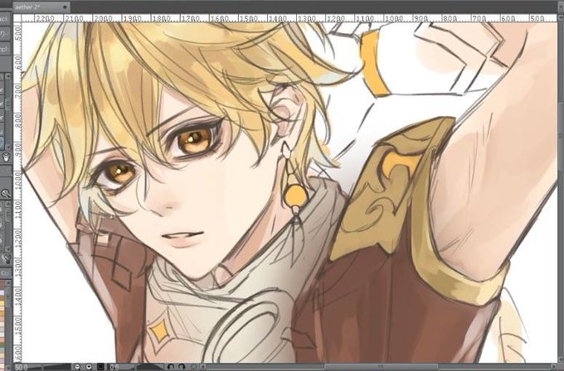The height and width of the screenshot is (371, 564).
Task: Click the zoom percentage field showing 50.0
Action: [22, 367]
